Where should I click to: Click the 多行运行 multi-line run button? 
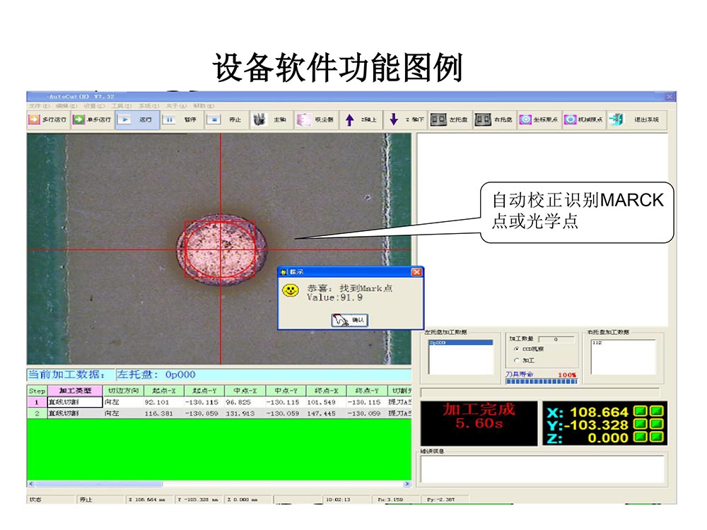coord(47,119)
